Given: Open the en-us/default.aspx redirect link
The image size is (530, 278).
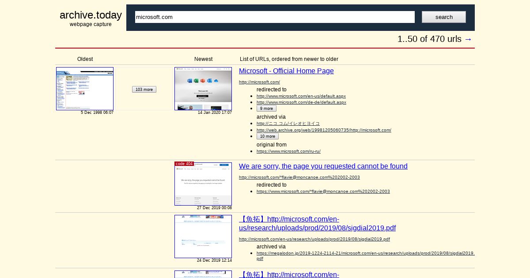Looking at the screenshot, I should tap(301, 96).
